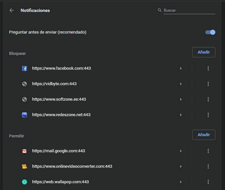Click the search magnifier icon
This screenshot has width=225, height=190.
pos(160,10)
